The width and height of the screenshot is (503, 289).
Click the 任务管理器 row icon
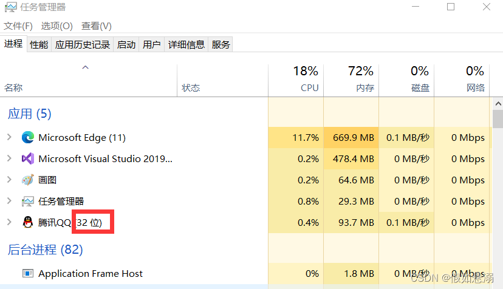coord(28,202)
